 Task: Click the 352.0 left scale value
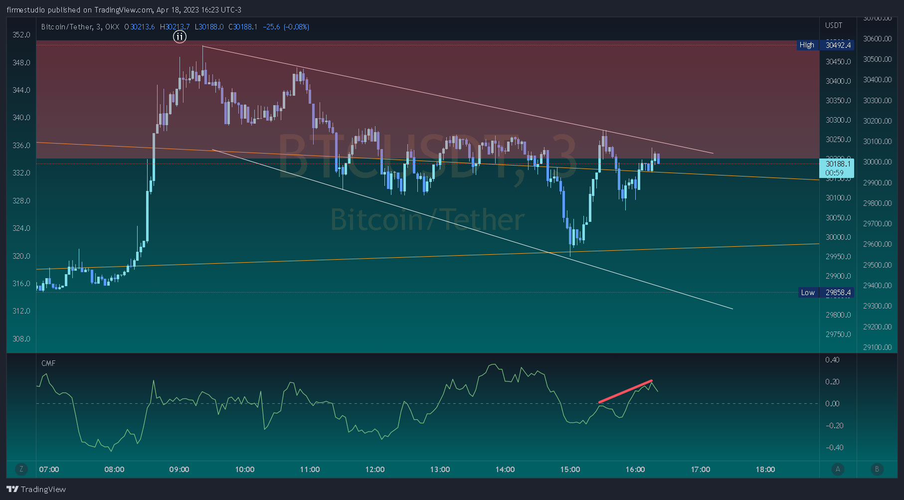click(21, 35)
